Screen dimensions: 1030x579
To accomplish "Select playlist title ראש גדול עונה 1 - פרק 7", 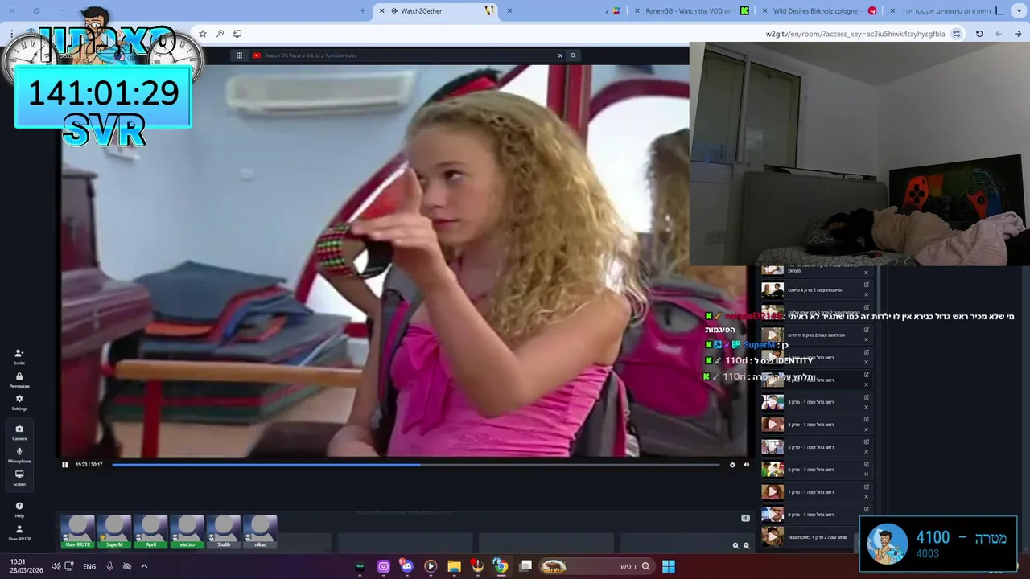I will click(x=810, y=492).
